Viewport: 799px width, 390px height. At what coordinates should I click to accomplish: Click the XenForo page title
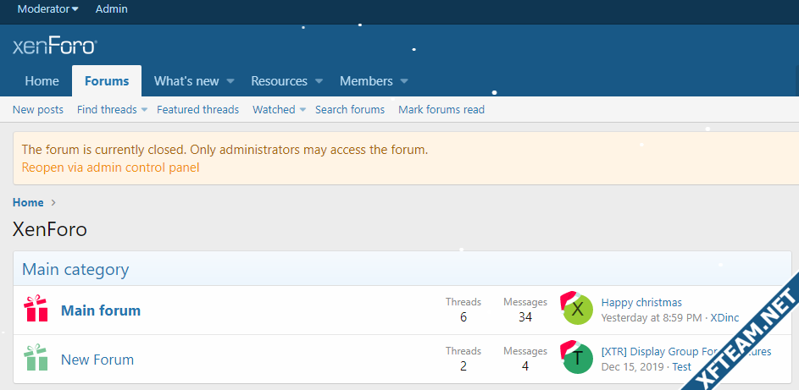point(50,229)
